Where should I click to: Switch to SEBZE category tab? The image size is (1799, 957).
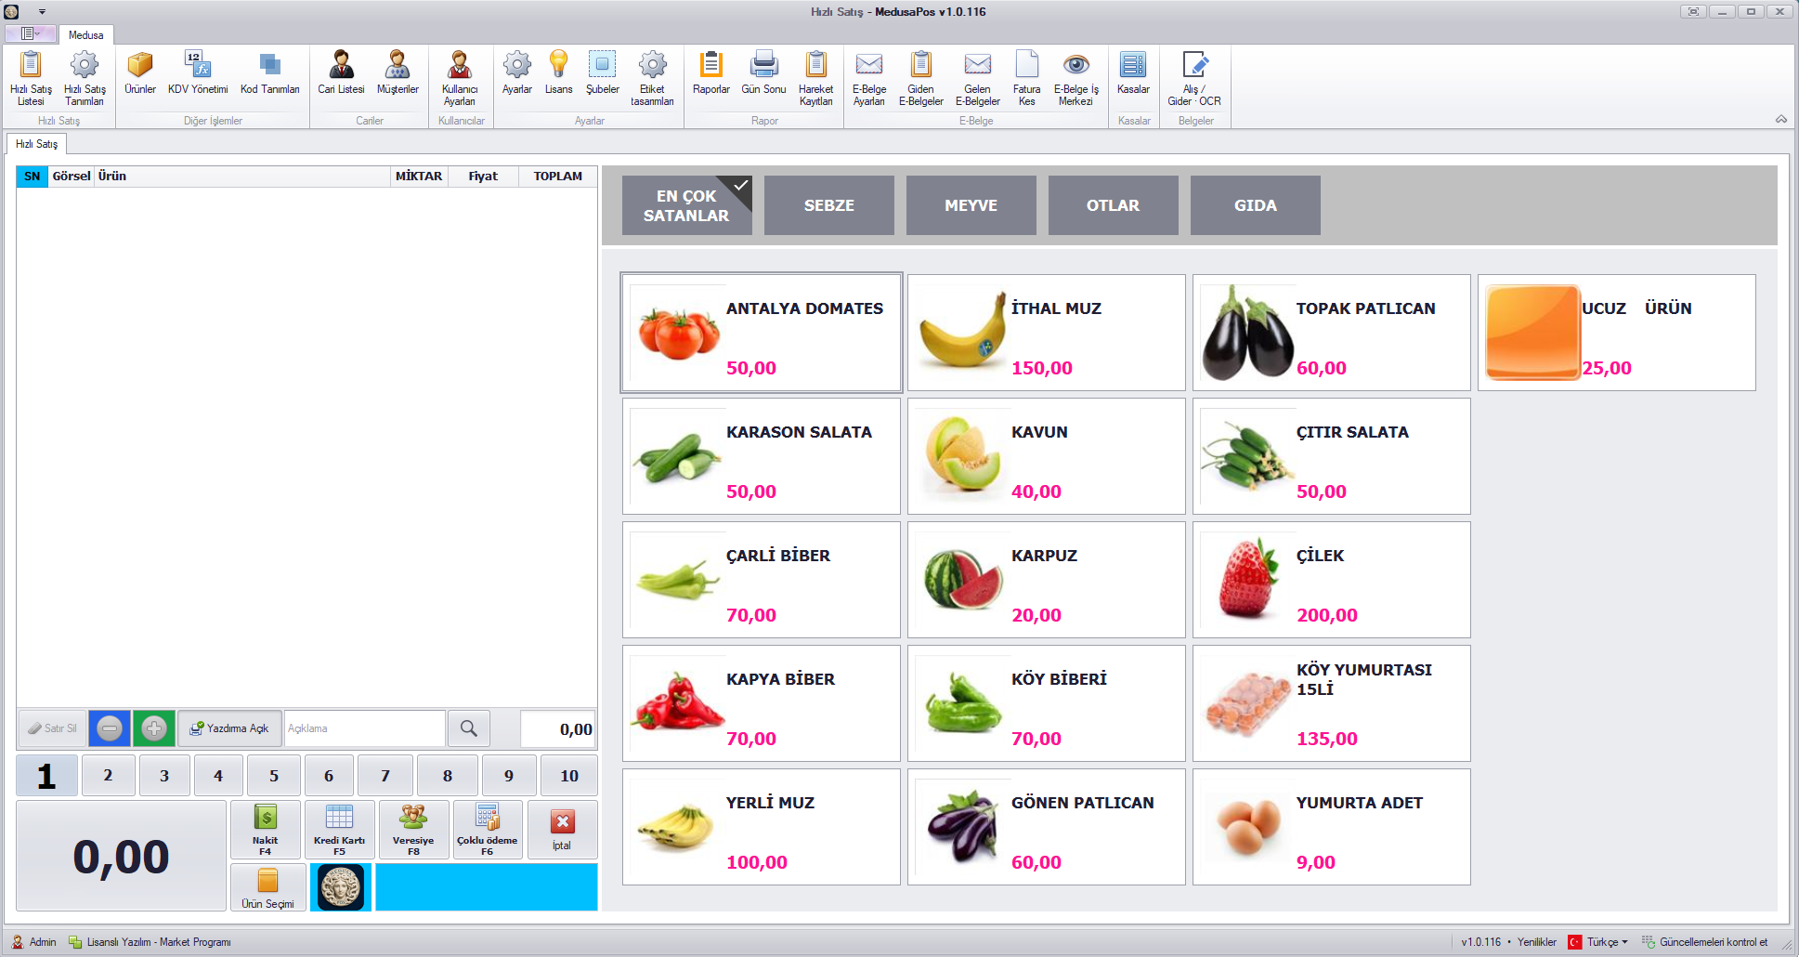point(828,205)
